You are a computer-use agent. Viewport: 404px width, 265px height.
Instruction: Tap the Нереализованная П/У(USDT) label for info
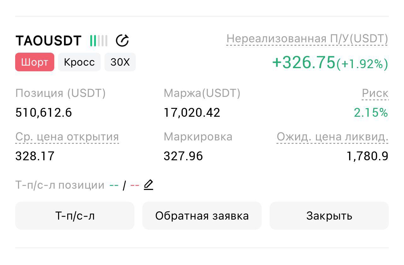[307, 39]
